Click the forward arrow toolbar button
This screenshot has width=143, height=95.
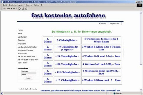pos(14,8)
